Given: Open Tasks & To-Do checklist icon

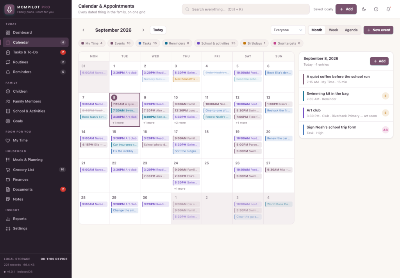Looking at the screenshot, I should point(8,52).
